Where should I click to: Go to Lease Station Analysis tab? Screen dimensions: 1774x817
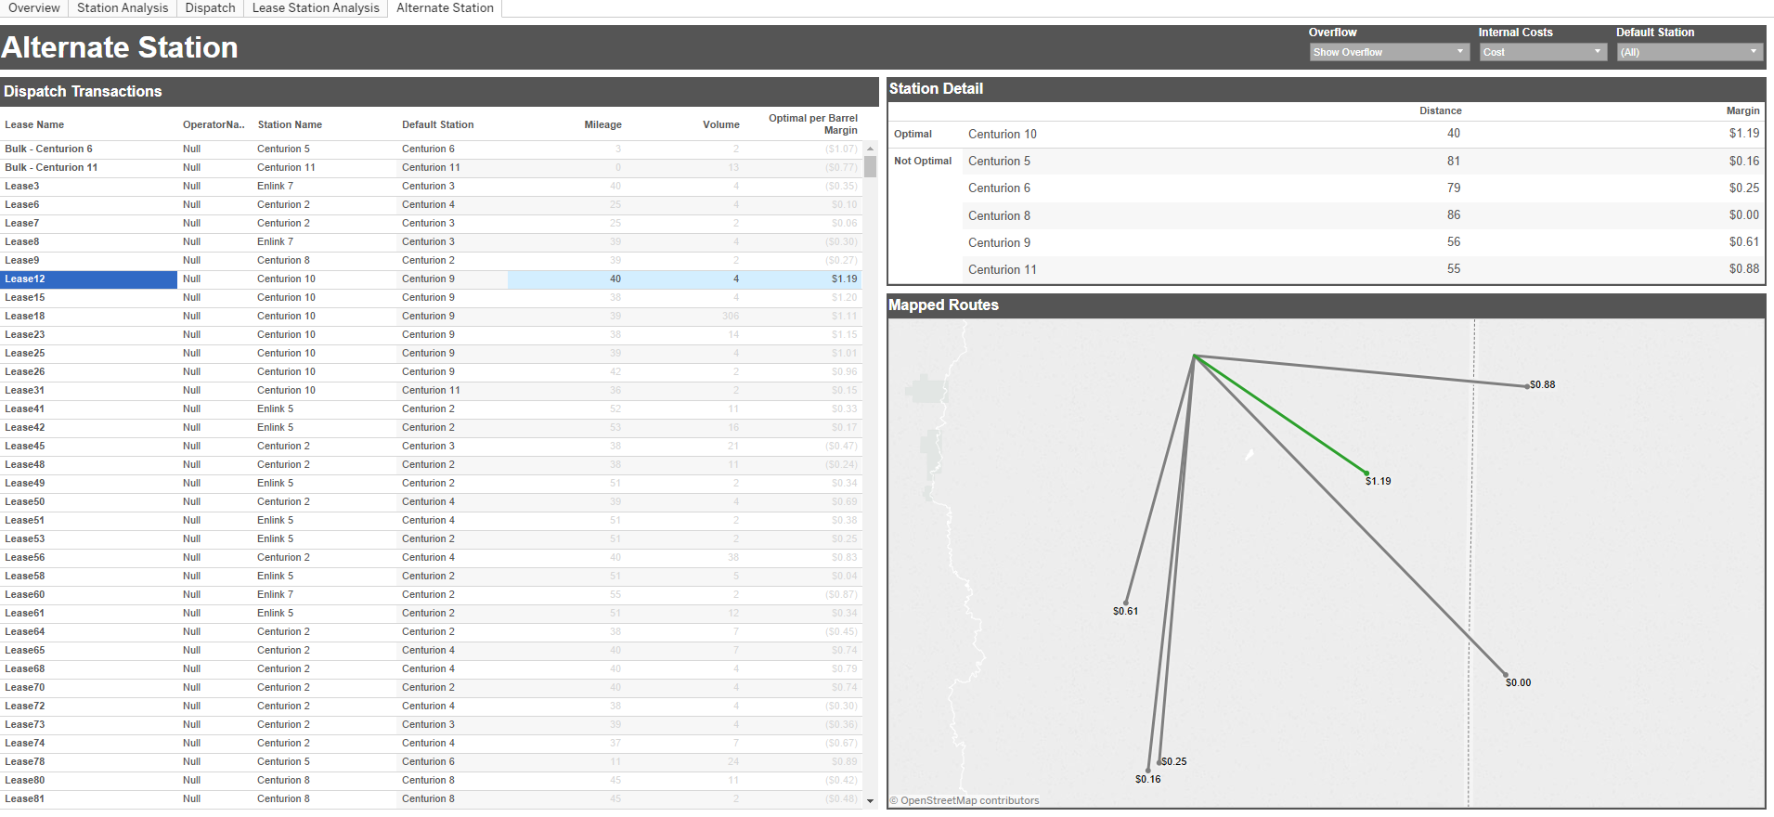(316, 8)
